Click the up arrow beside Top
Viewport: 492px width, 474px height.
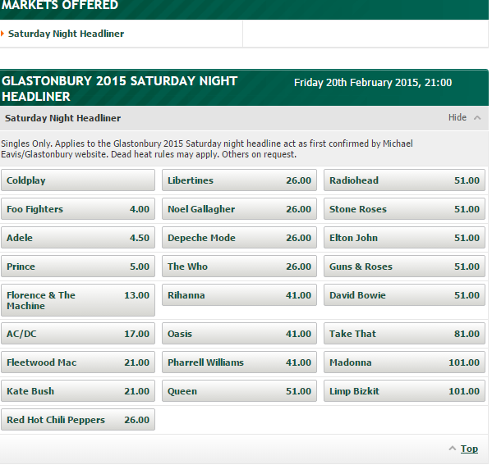pyautogui.click(x=452, y=449)
